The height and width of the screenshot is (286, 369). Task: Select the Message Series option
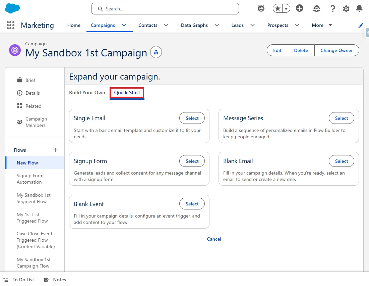[342, 118]
